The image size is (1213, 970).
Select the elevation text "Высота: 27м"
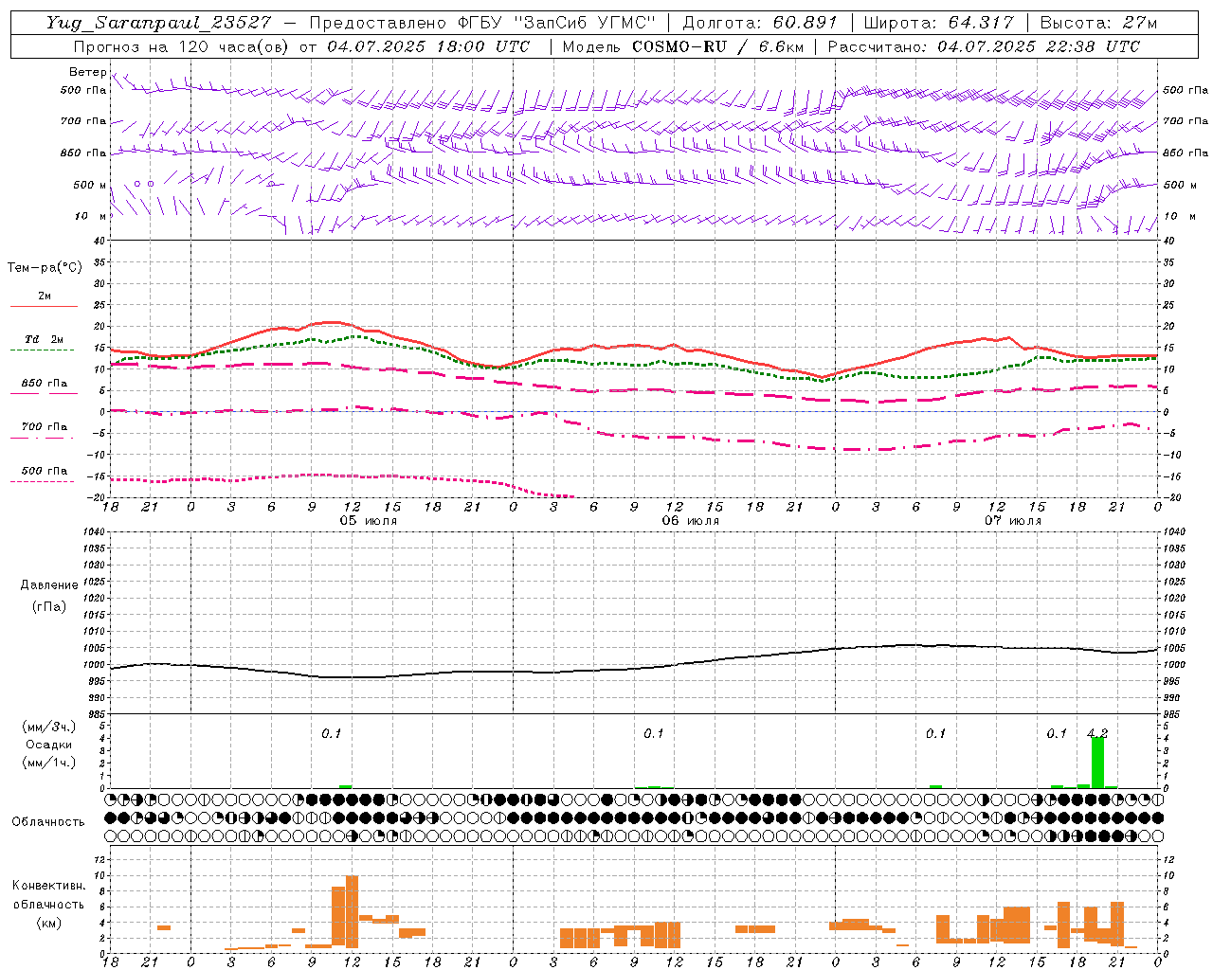click(x=1098, y=23)
